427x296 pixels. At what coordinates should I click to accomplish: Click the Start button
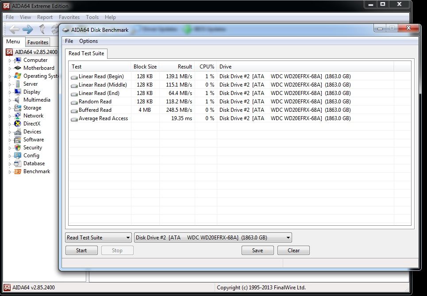pos(81,250)
